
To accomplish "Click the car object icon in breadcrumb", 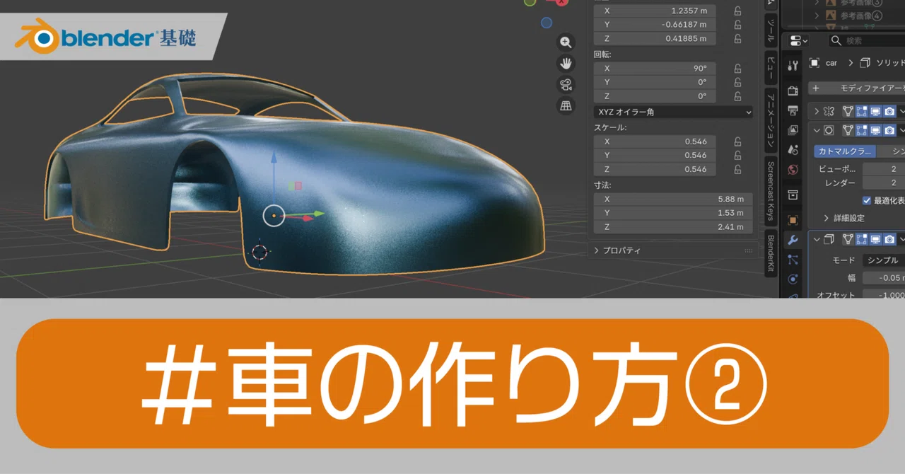I will click(x=814, y=63).
